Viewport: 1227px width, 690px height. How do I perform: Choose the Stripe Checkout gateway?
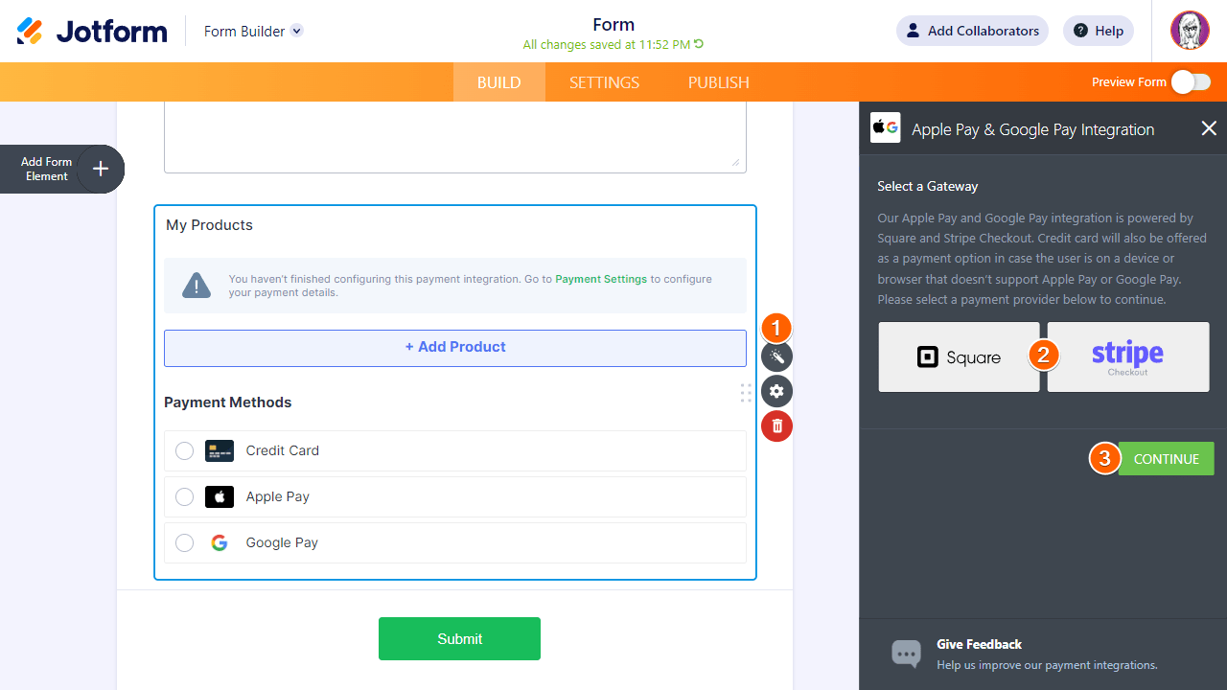(x=1127, y=357)
